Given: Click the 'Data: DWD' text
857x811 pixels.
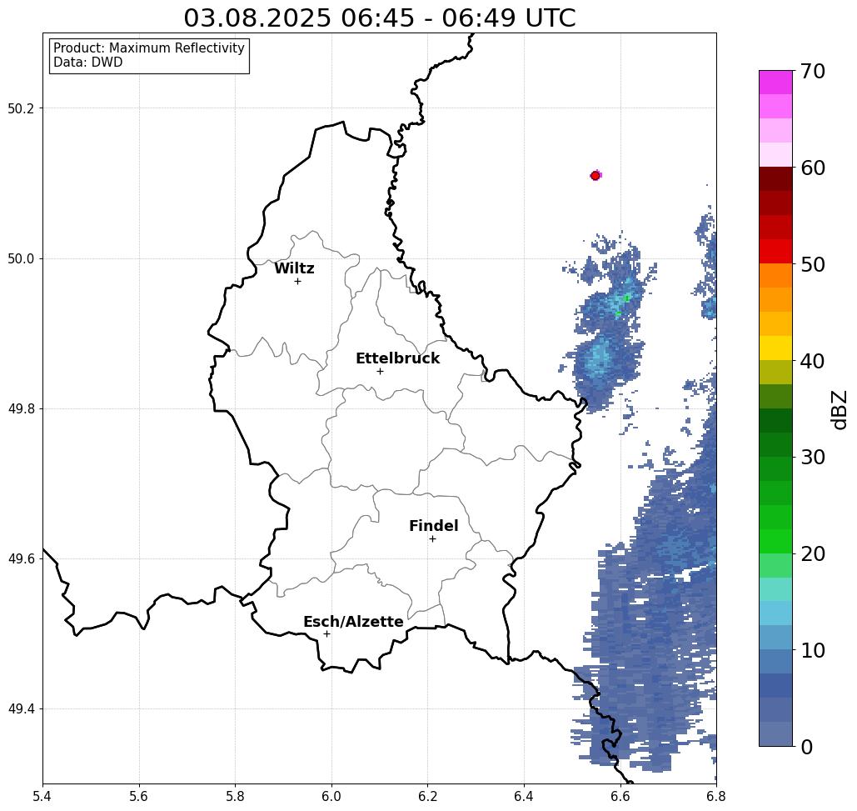Looking at the screenshot, I should tap(88, 63).
